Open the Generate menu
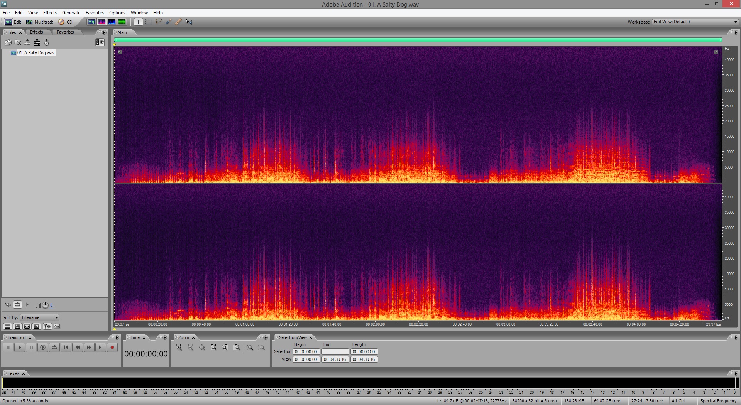This screenshot has height=405, width=741. 71,13
